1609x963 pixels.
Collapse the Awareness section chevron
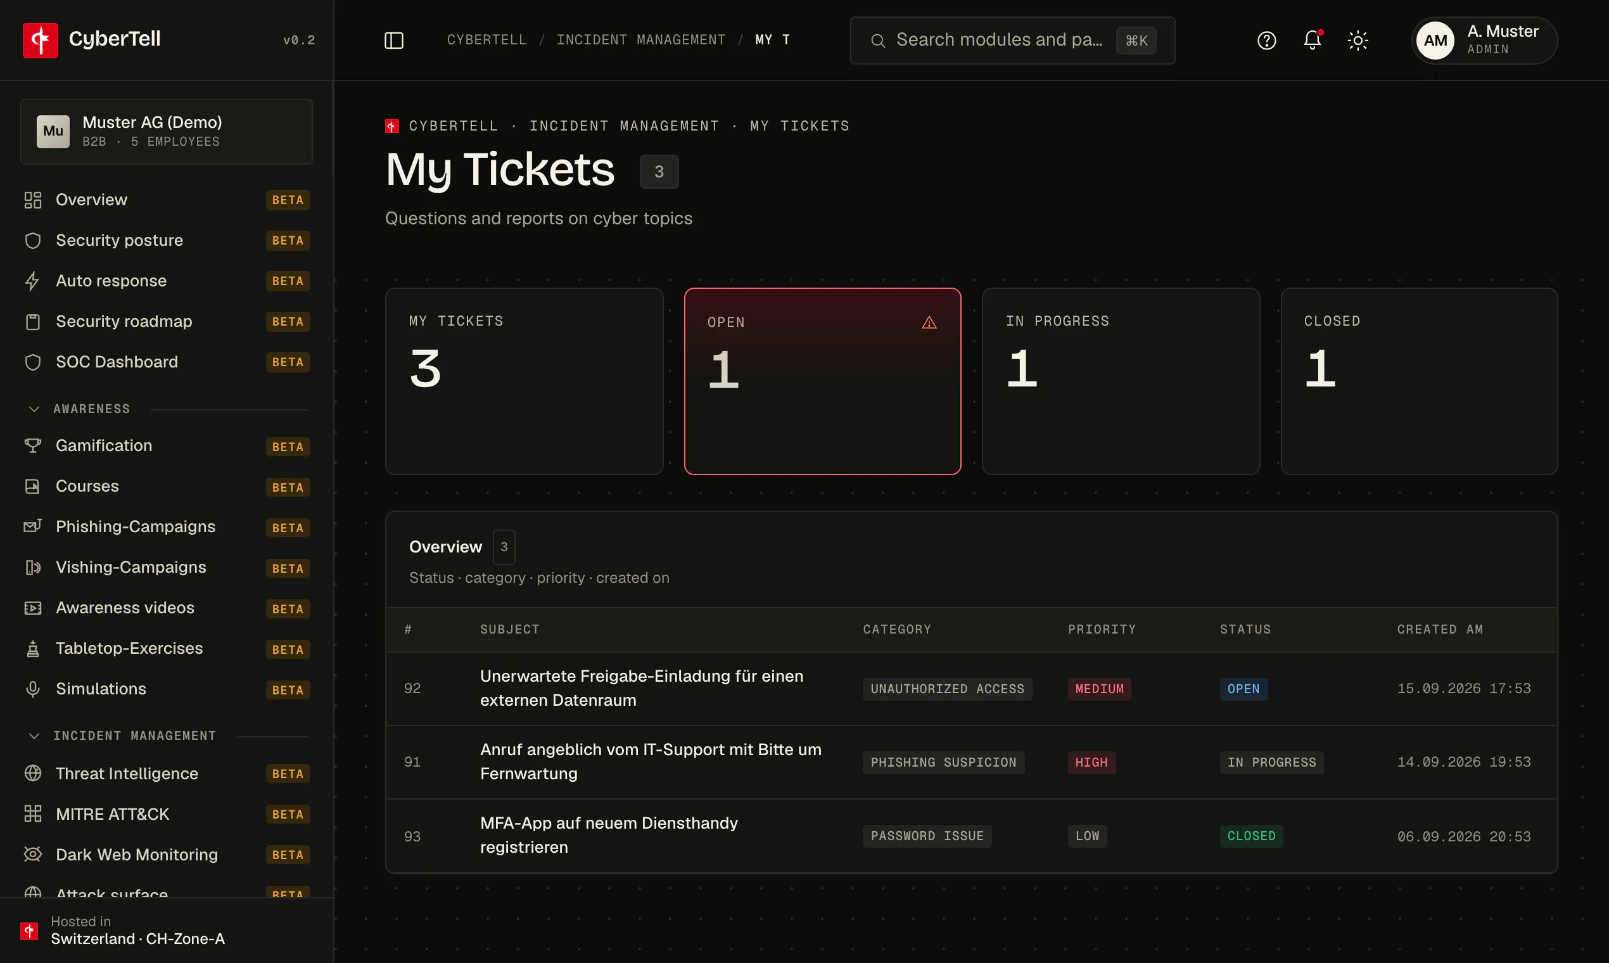[x=34, y=409]
